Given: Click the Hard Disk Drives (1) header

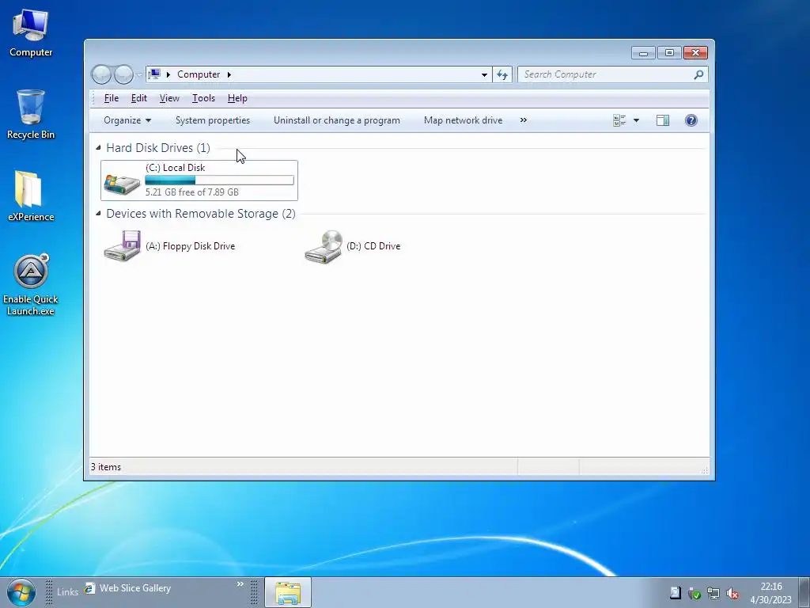Looking at the screenshot, I should (x=158, y=148).
